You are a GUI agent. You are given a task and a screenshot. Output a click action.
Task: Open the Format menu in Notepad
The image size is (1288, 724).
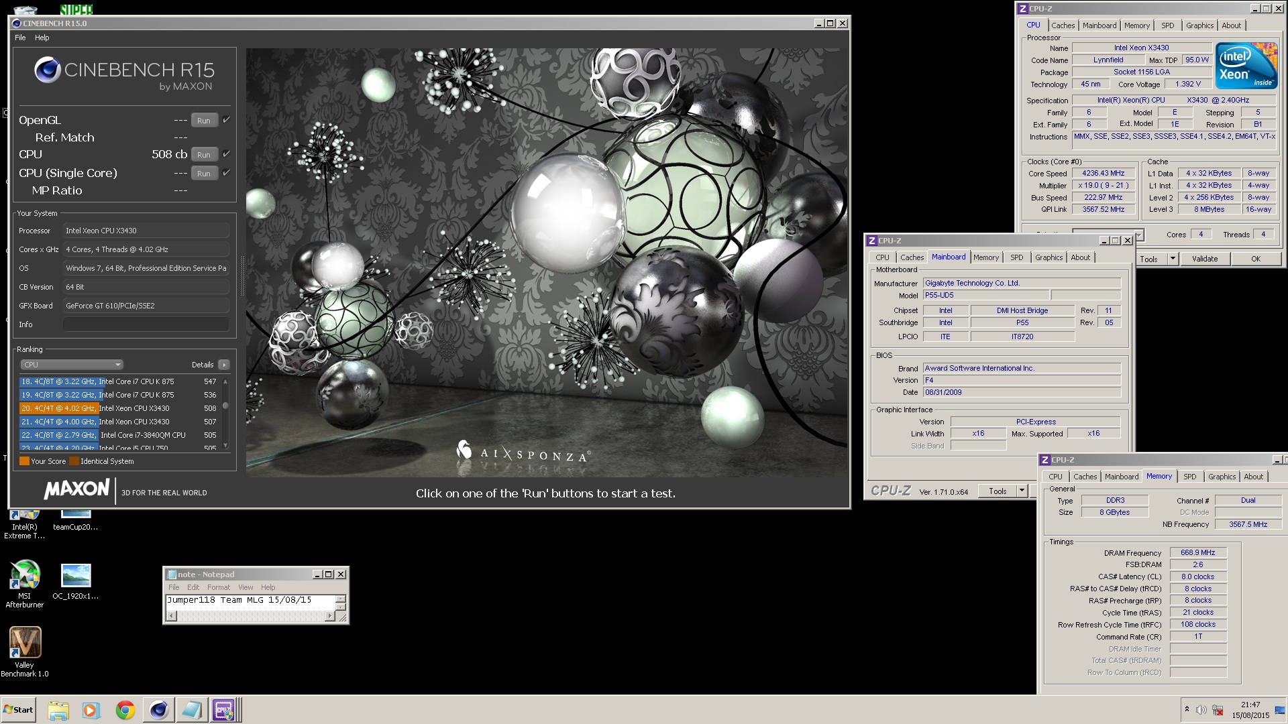point(219,587)
